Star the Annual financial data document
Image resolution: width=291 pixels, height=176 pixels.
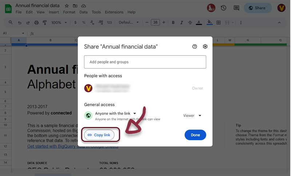pos(67,6)
